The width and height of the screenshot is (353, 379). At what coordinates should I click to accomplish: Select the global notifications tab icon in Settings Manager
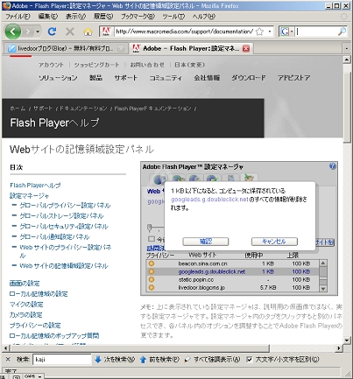tap(213, 179)
